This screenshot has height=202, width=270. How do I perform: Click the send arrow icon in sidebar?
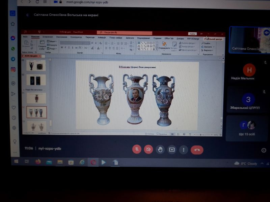point(13,94)
